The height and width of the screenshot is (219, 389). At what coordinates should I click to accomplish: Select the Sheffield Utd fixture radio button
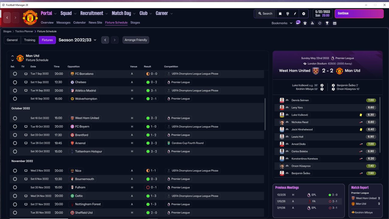15,213
